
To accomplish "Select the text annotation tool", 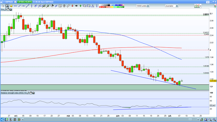I will [60, 6].
